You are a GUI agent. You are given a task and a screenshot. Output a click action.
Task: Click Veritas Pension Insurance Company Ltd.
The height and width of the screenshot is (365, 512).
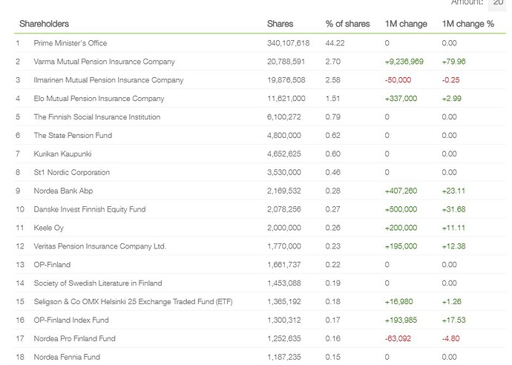pos(99,246)
